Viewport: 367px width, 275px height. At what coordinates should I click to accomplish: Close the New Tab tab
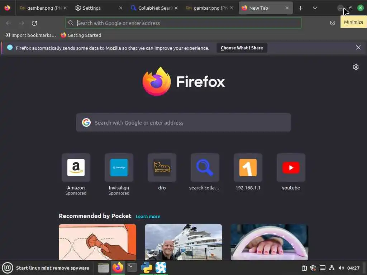point(287,8)
